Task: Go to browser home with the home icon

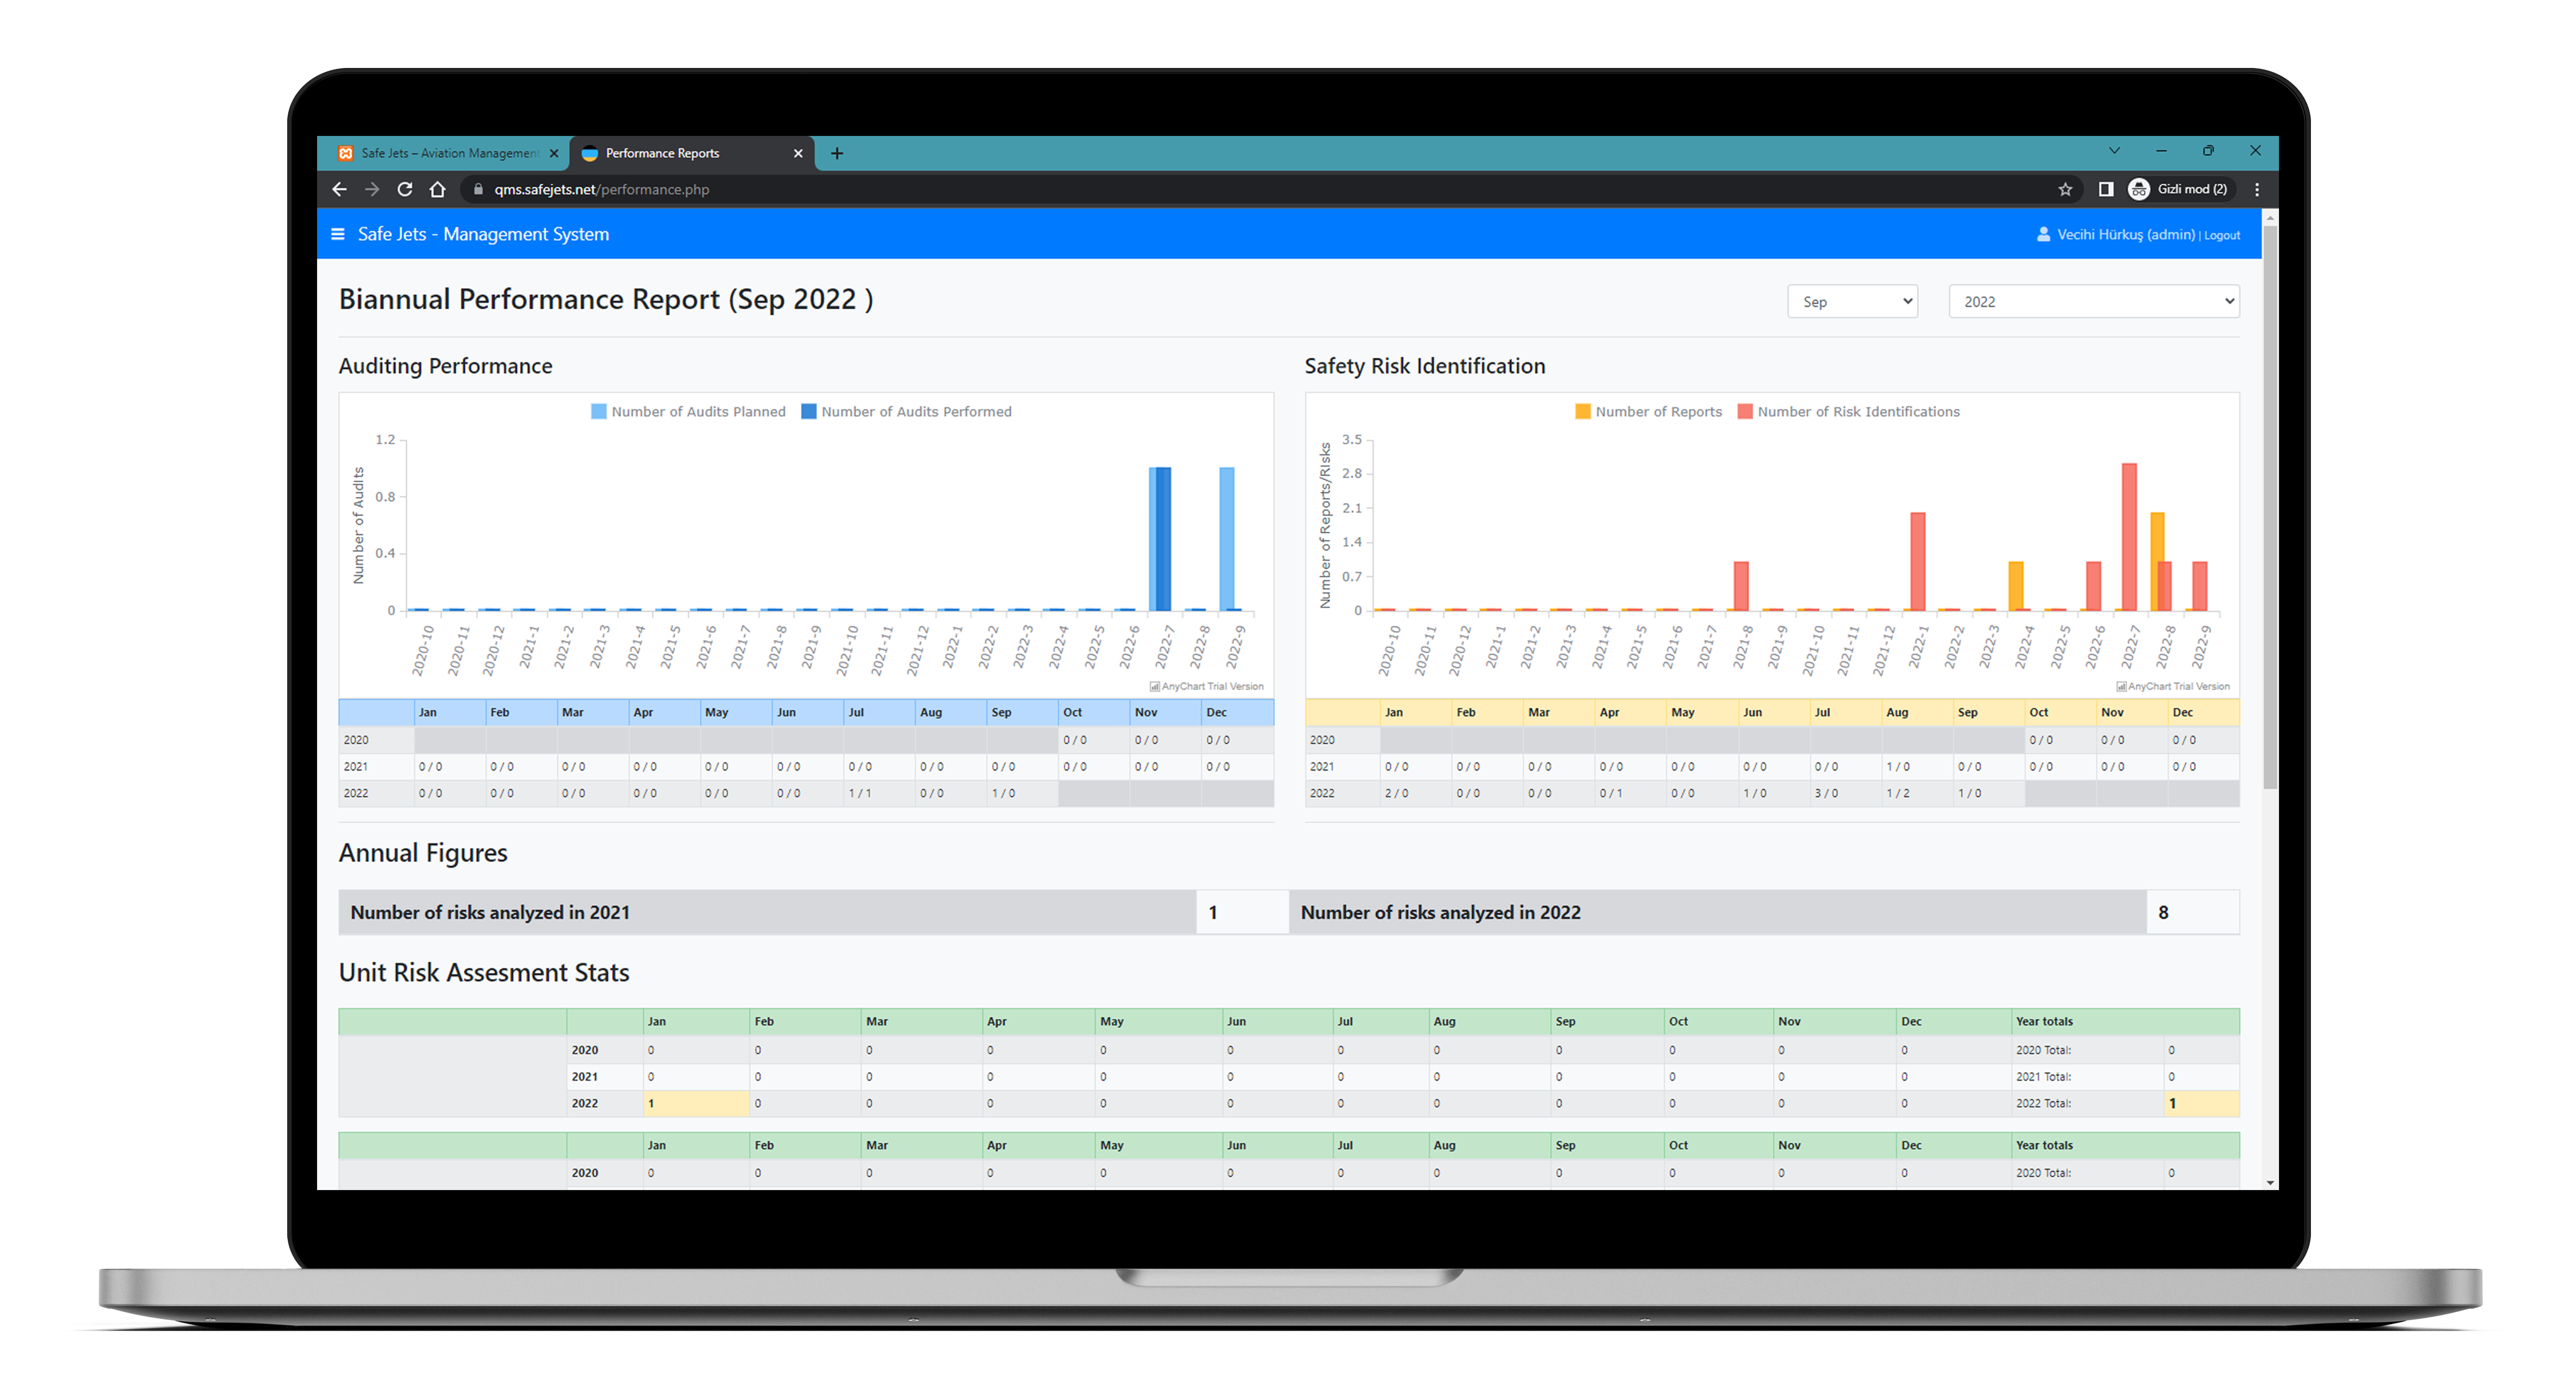Action: (438, 189)
